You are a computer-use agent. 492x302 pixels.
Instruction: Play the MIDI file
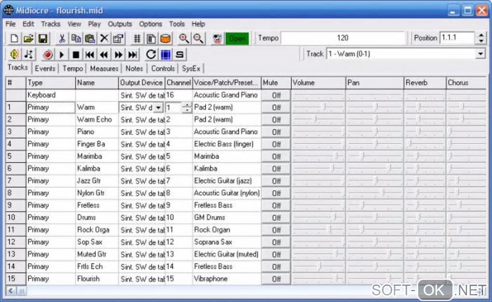(x=62, y=54)
